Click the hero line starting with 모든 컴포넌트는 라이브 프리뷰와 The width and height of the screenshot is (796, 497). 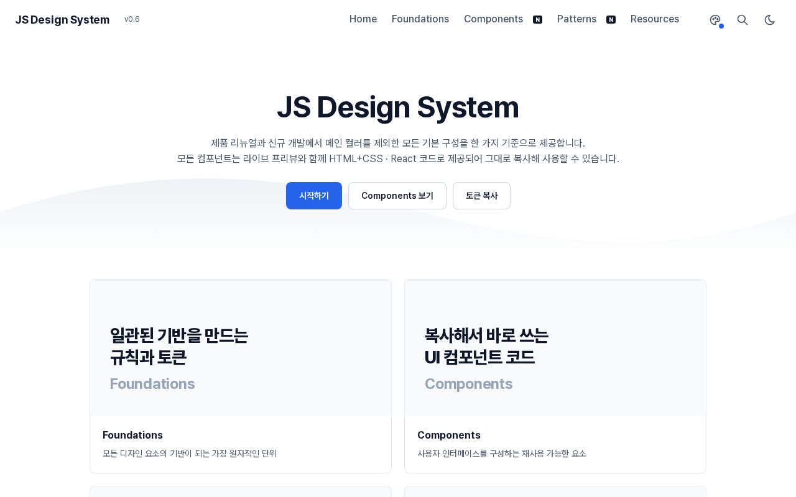398,158
